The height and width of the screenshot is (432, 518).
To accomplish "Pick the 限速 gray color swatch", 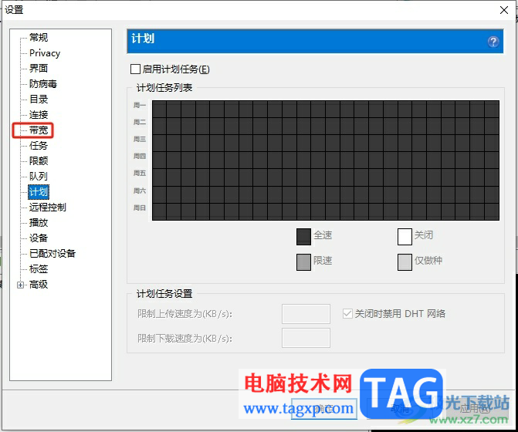I will [x=303, y=262].
